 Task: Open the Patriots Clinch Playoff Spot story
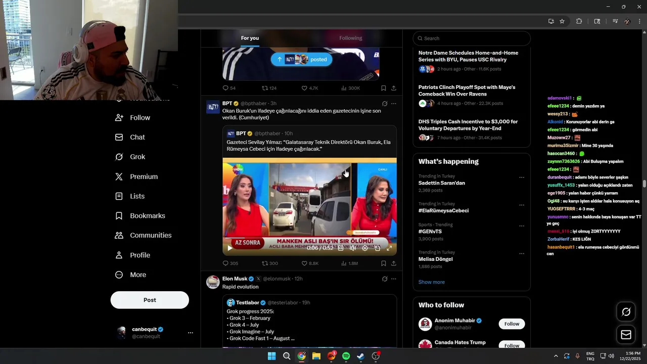pyautogui.click(x=467, y=90)
